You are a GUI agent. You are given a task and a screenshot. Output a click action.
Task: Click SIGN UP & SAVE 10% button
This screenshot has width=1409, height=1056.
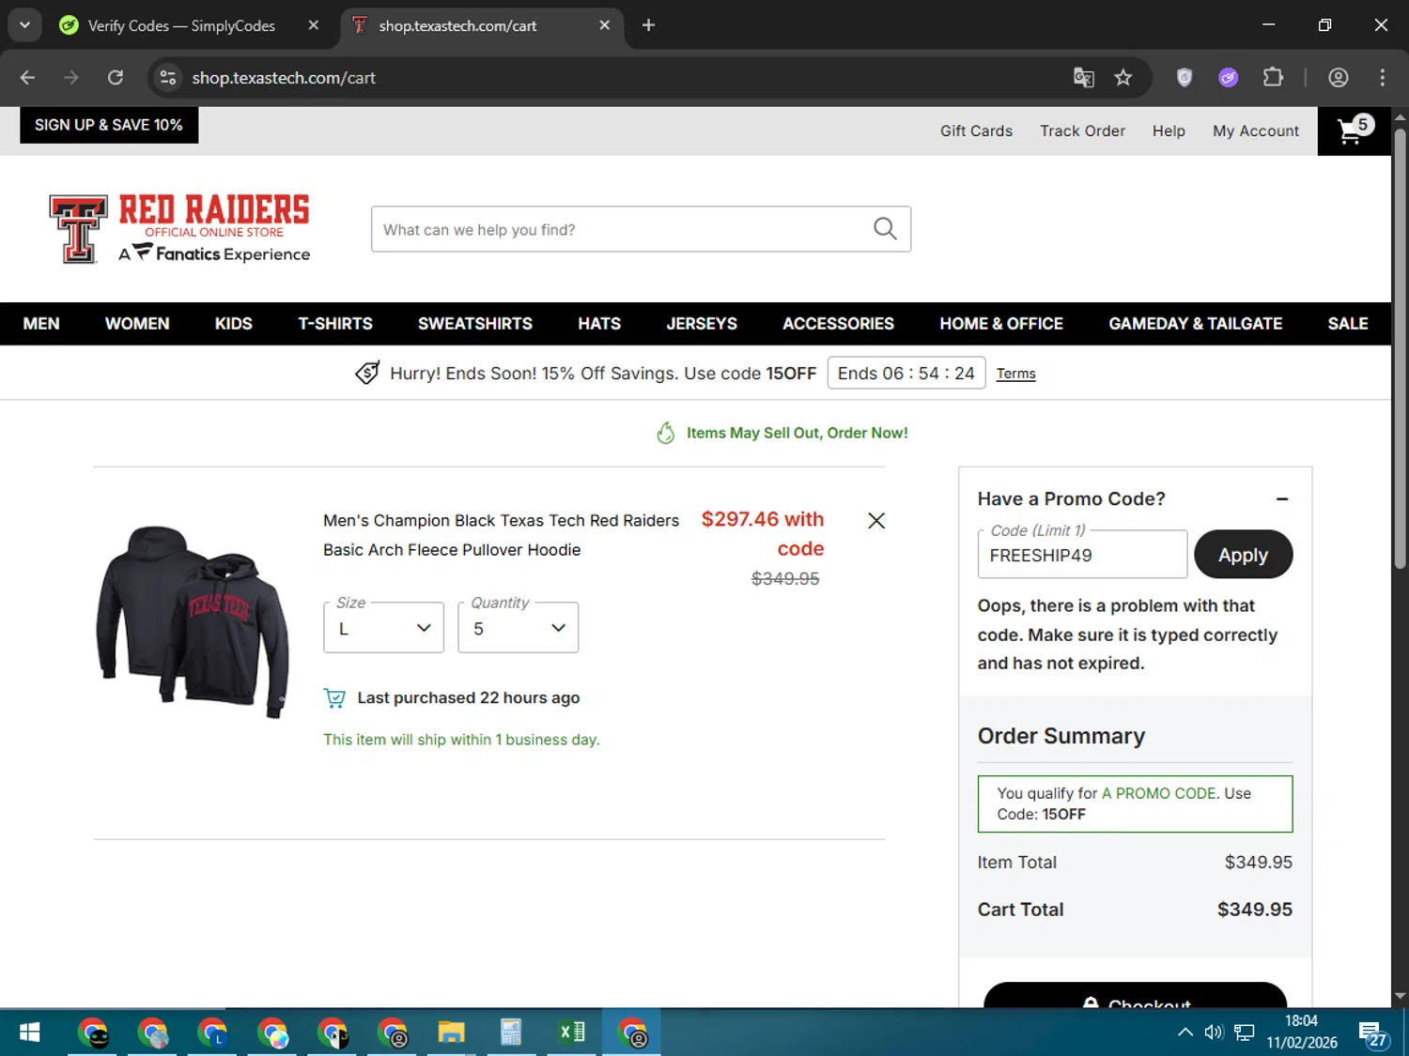(x=109, y=125)
